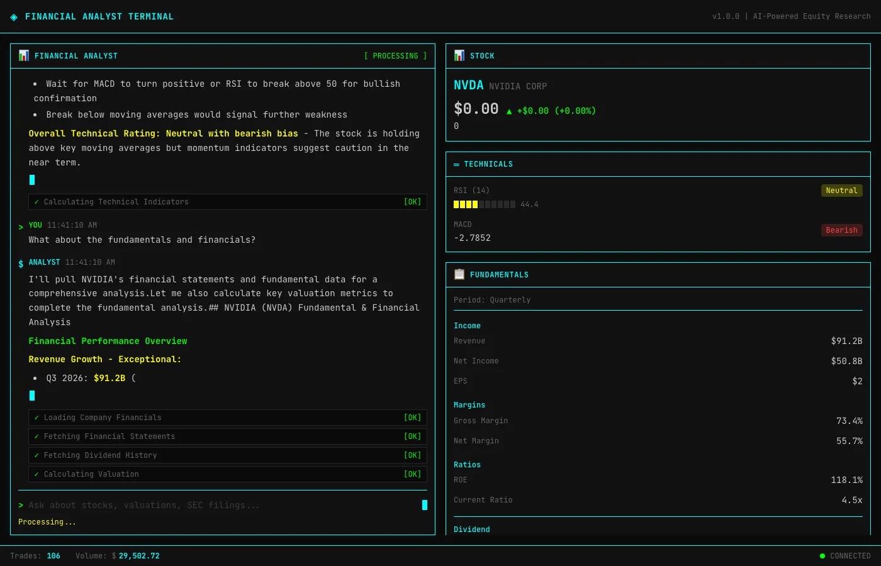Select the Margins section heading

(469, 405)
